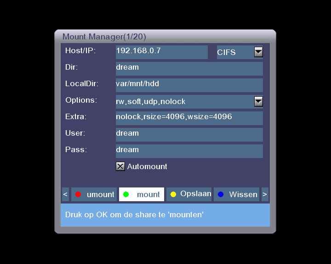The width and height of the screenshot is (331, 264).
Task: Click the Host/IP: label
Action: tap(80, 51)
